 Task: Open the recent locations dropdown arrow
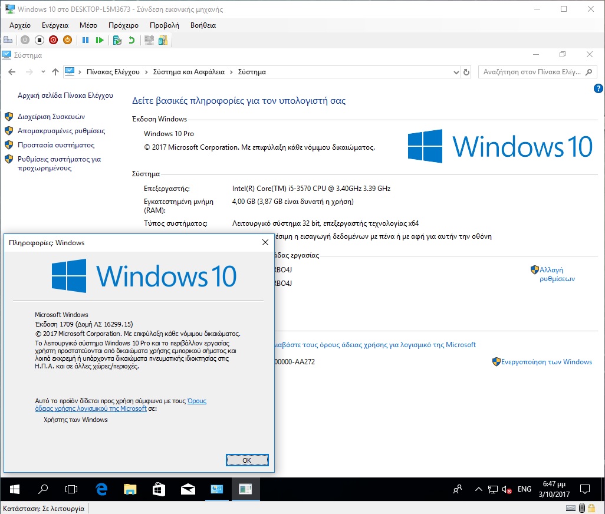pos(43,72)
